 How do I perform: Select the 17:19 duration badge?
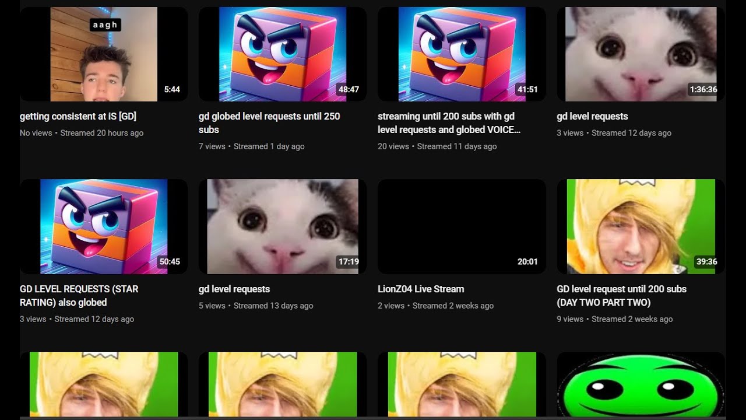(349, 261)
